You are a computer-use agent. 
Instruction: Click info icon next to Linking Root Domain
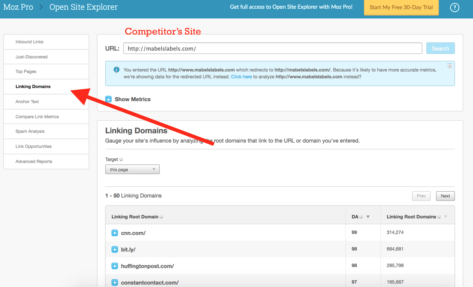click(x=161, y=217)
